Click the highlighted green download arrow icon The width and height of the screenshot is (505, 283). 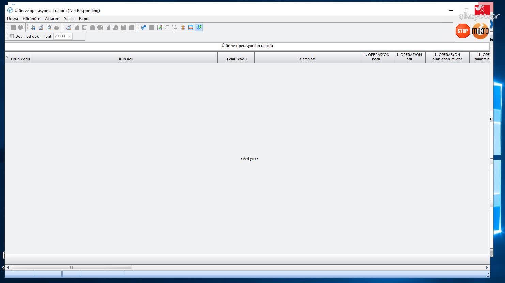point(199,28)
